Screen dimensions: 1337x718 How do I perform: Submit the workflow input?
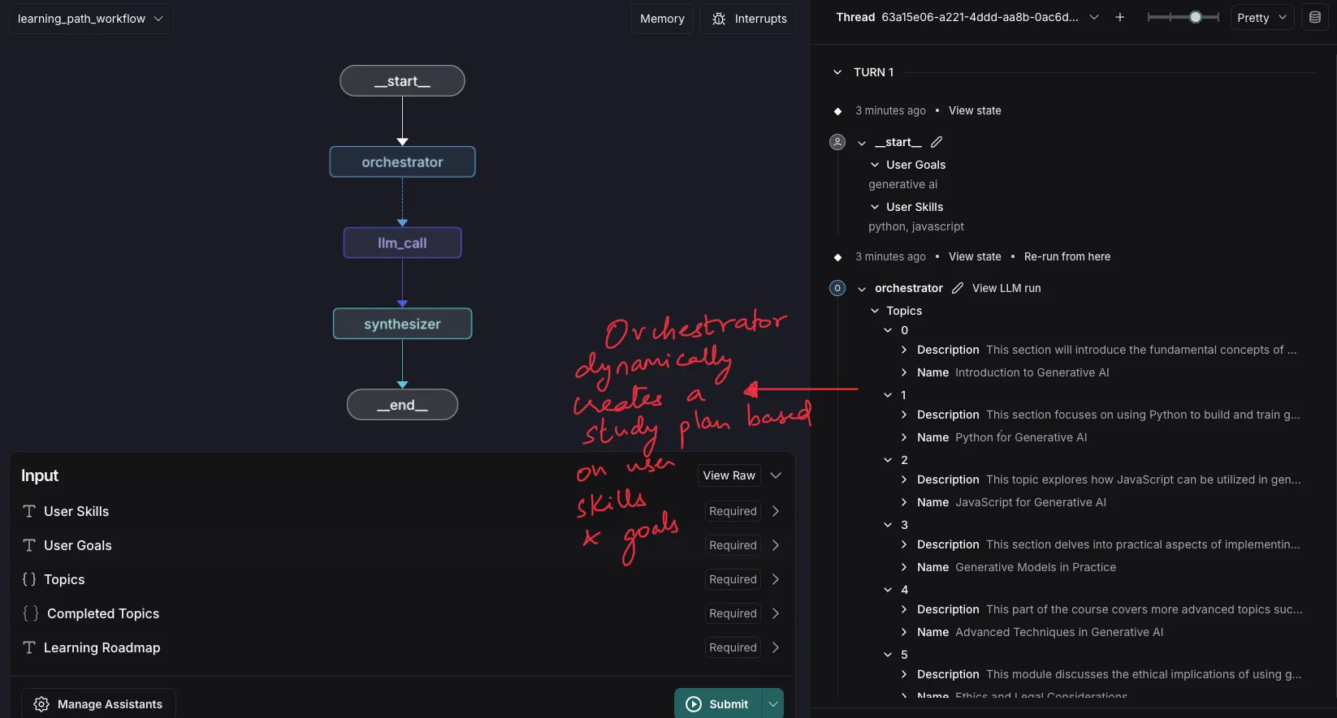718,703
